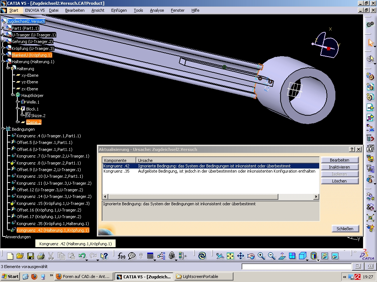The height and width of the screenshot is (282, 377).
Task: Select the xy-Ebene plane in tree
Action: coord(30,75)
